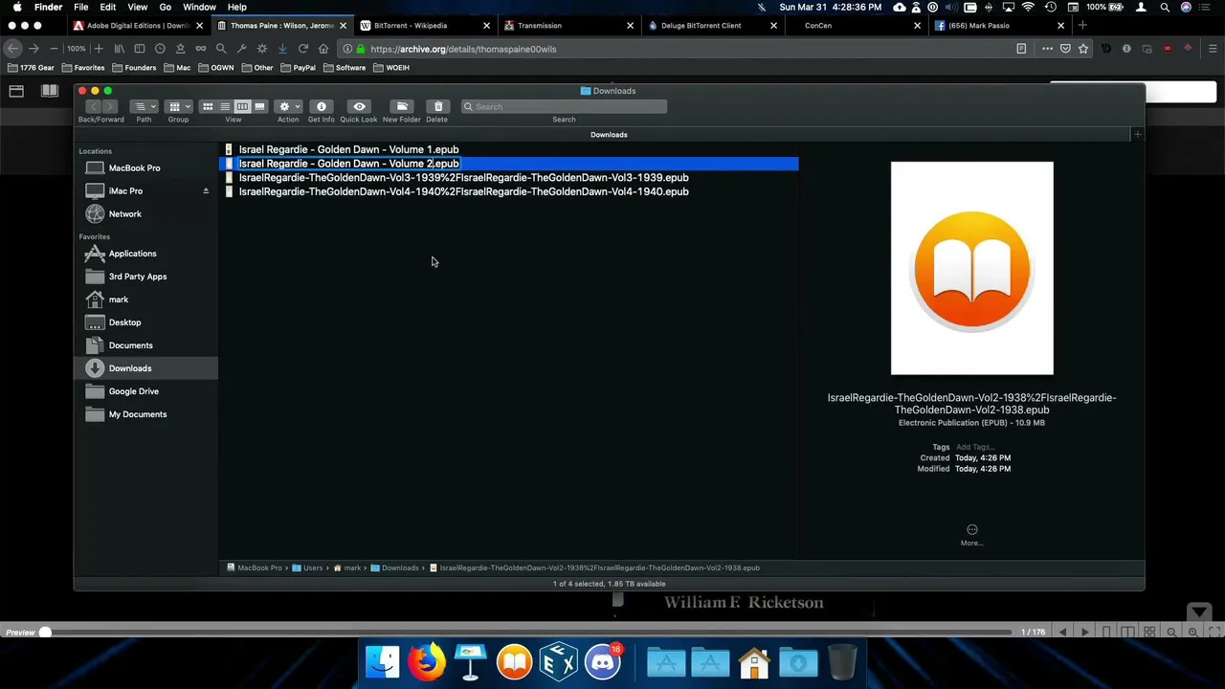The height and width of the screenshot is (689, 1225).
Task: Select MacBook Pro under Locations
Action: pyautogui.click(x=134, y=168)
